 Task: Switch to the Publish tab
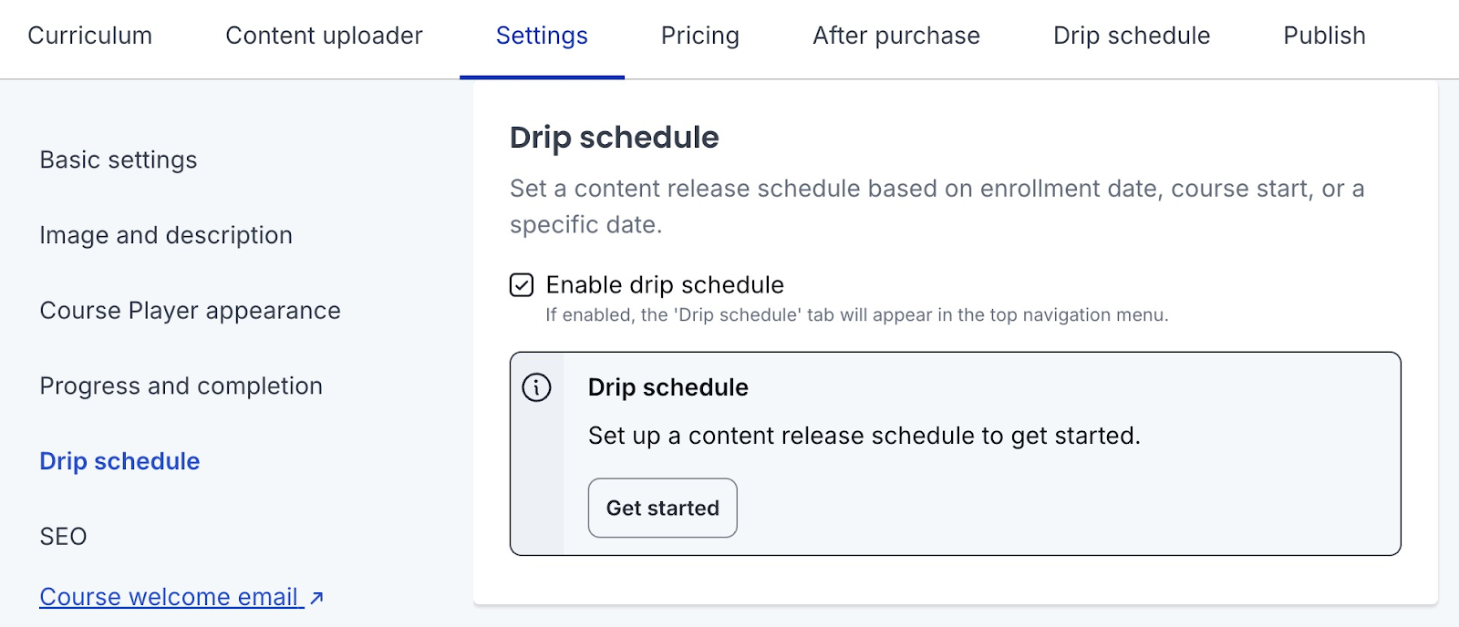pyautogui.click(x=1324, y=36)
